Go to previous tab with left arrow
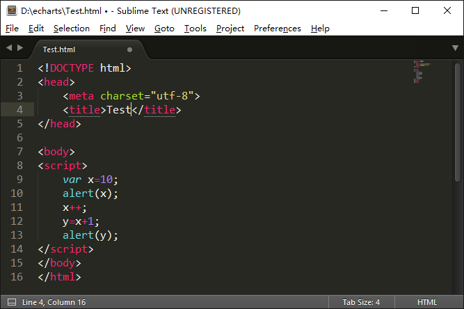464x309 pixels. pyautogui.click(x=9, y=47)
